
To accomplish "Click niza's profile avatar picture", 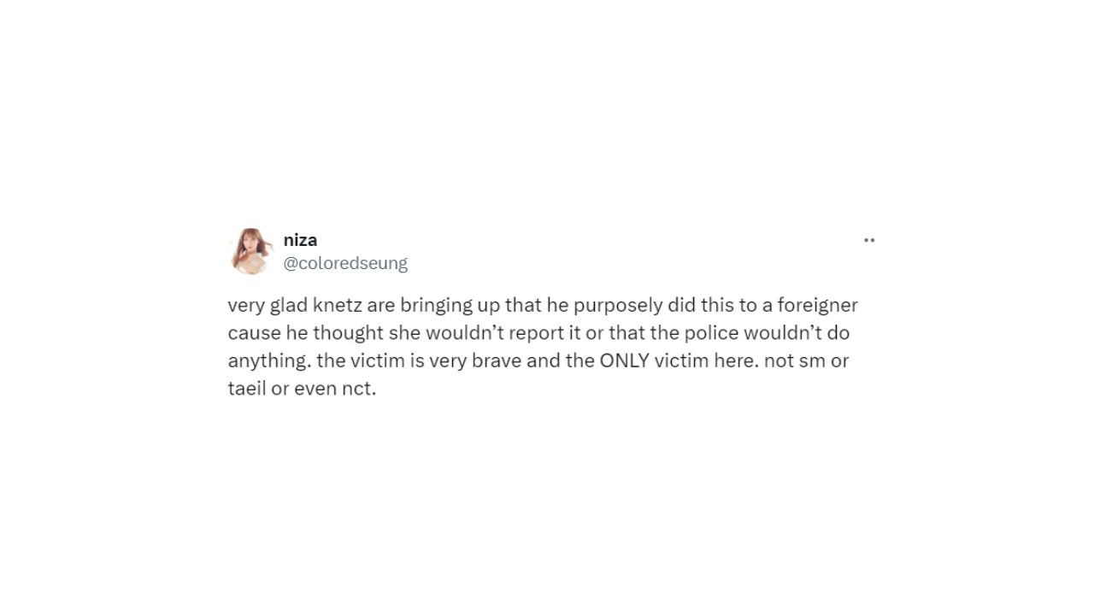I will (250, 251).
